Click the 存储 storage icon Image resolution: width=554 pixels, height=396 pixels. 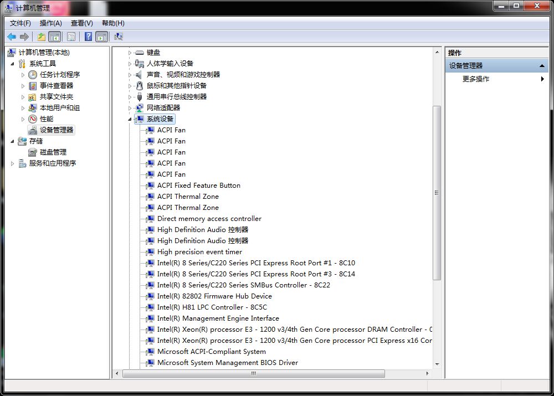[22, 141]
